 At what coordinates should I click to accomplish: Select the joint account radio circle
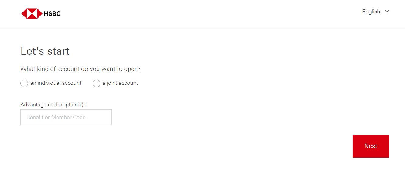pyautogui.click(x=96, y=83)
